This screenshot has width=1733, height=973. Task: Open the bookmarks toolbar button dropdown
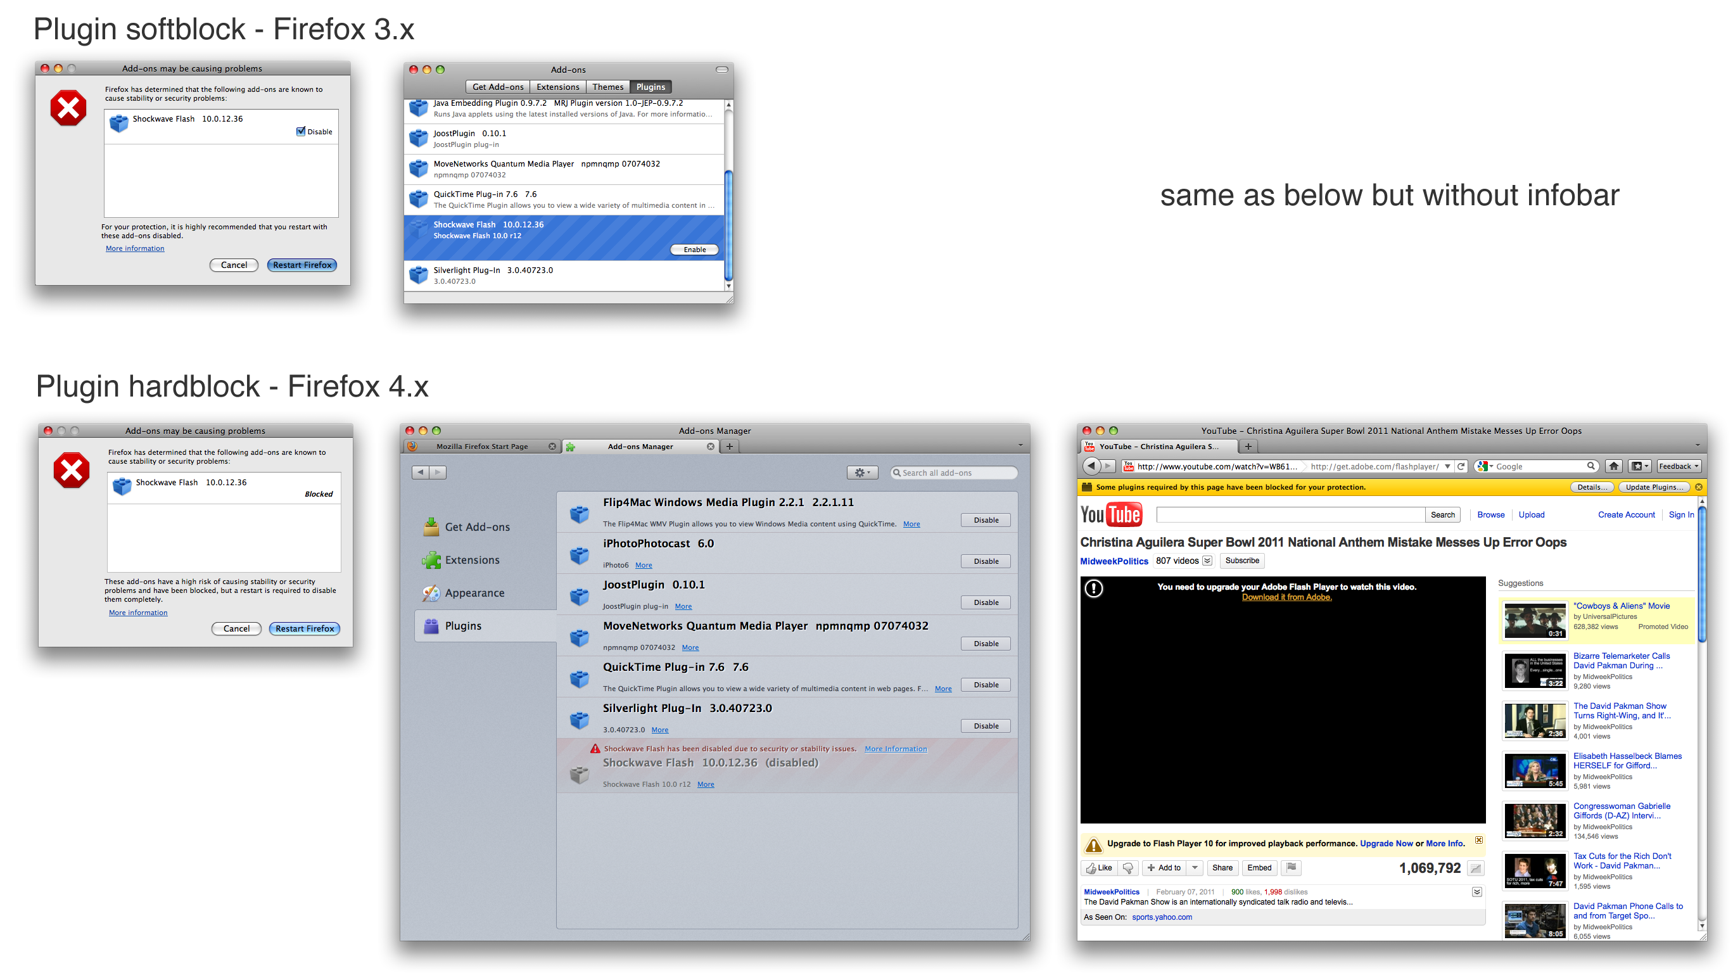(x=1639, y=466)
